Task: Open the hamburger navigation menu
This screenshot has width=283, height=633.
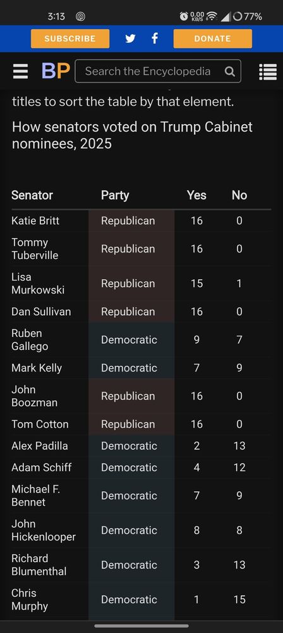Action: click(x=20, y=72)
